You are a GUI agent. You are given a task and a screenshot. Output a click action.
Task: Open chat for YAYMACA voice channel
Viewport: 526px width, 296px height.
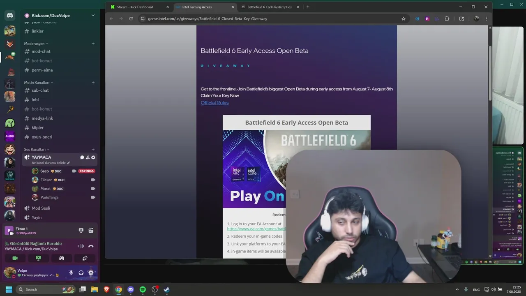pyautogui.click(x=82, y=157)
